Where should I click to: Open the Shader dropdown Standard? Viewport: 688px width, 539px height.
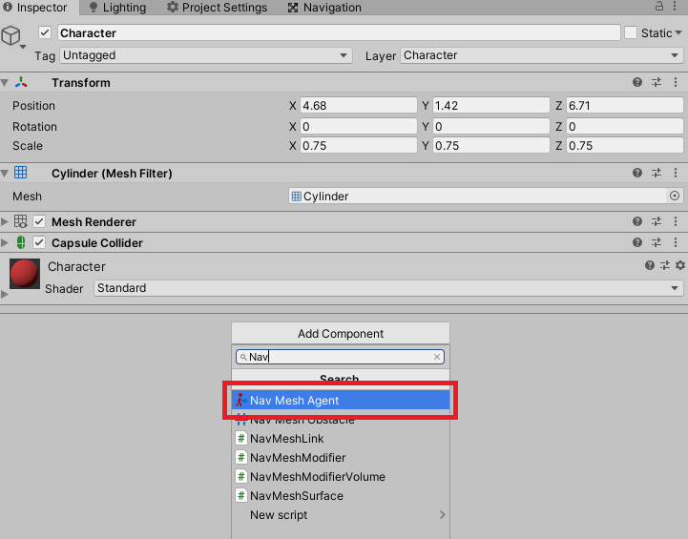click(388, 288)
